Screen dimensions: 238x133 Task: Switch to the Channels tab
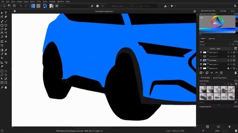(212, 38)
